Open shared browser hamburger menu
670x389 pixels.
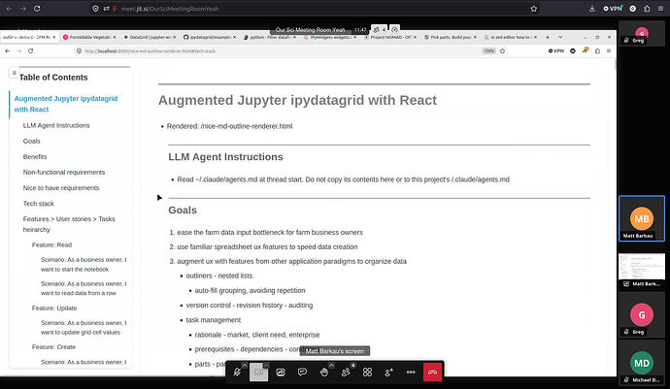609,50
